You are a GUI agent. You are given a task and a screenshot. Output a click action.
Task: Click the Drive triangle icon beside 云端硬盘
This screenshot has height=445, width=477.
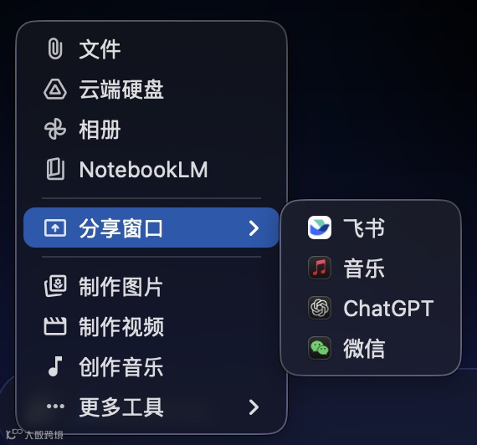tap(55, 90)
